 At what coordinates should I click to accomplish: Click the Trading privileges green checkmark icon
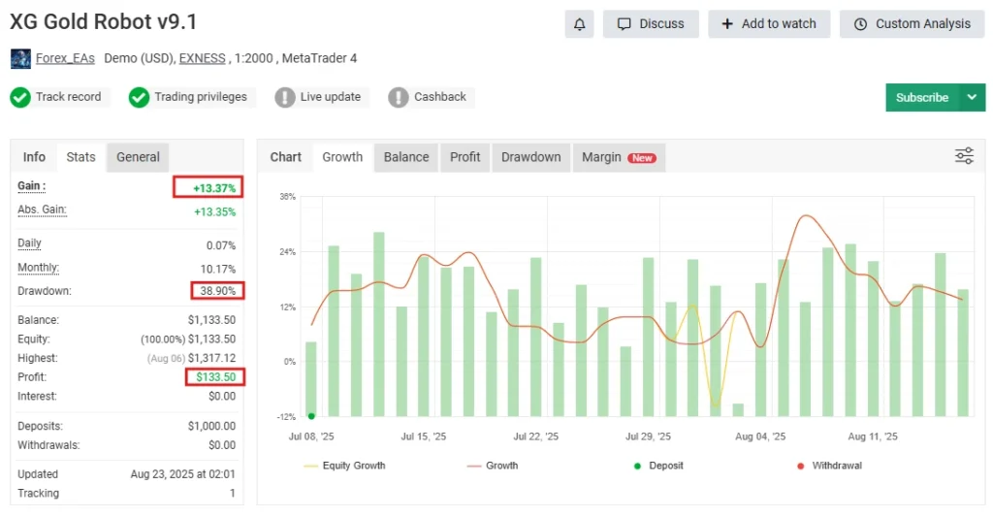139,97
